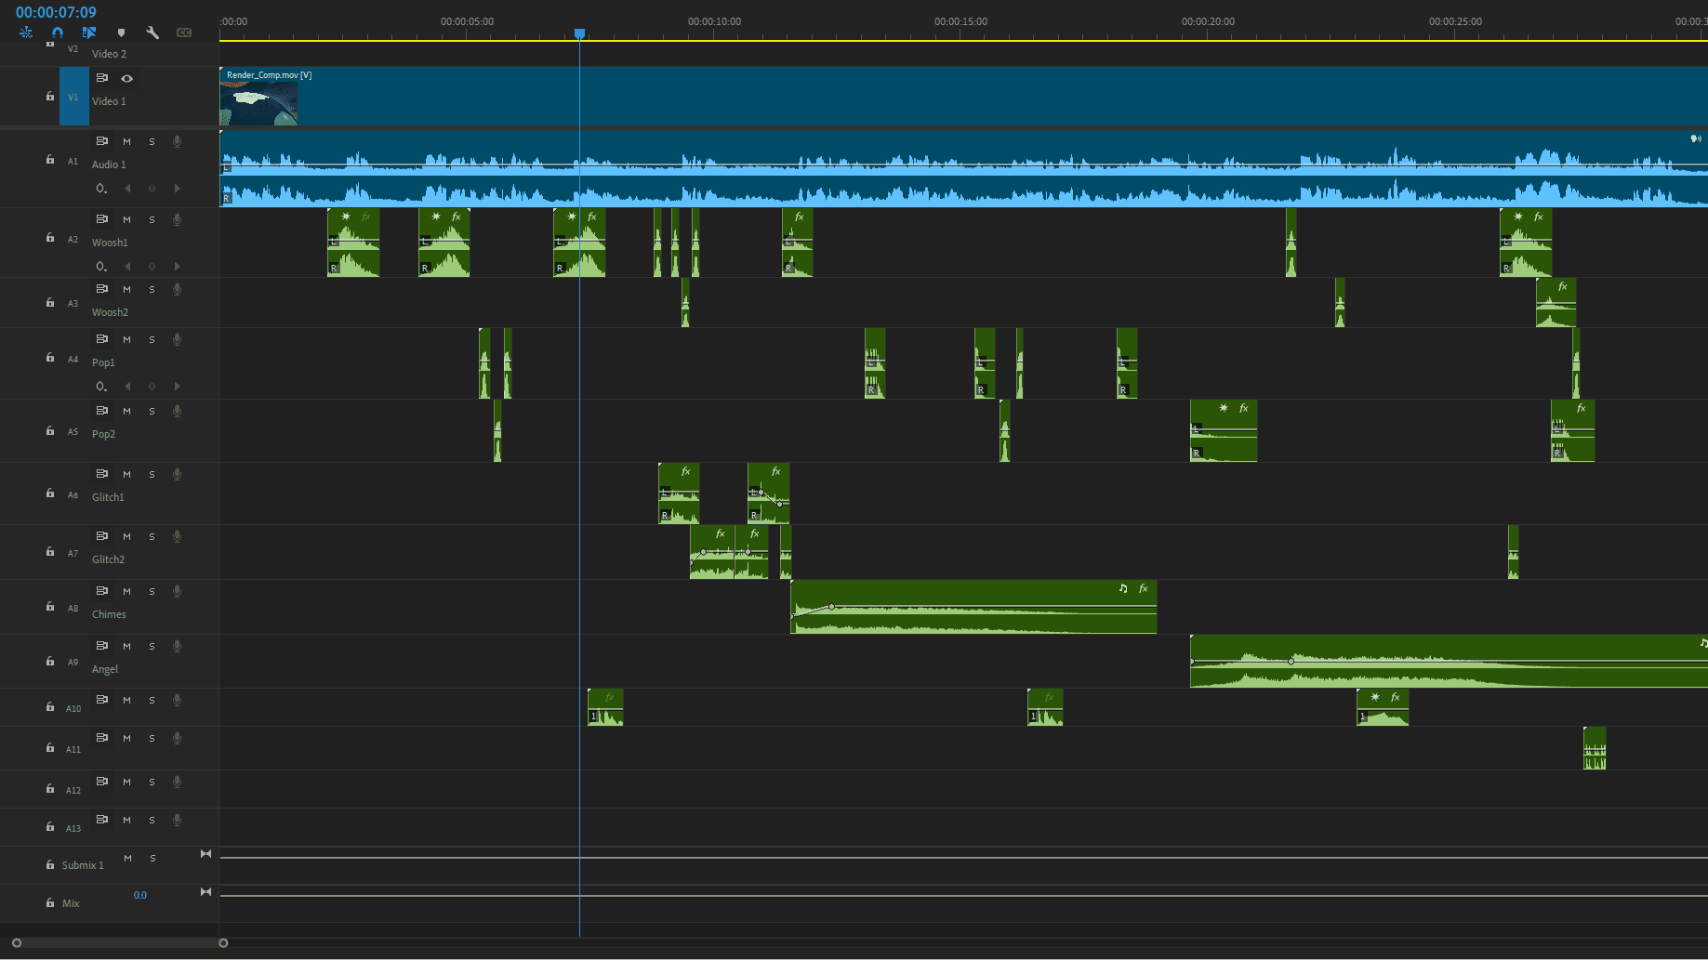The height and width of the screenshot is (960, 1708).
Task: Select the Chimes audio clip
Action: click(973, 607)
